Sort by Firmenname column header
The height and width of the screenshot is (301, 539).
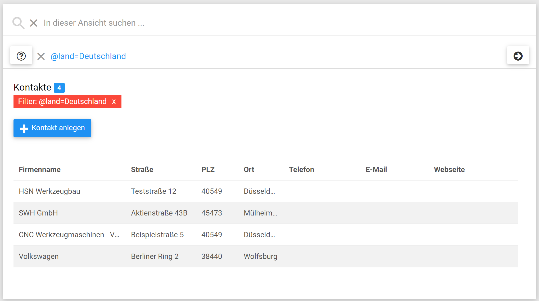point(40,169)
